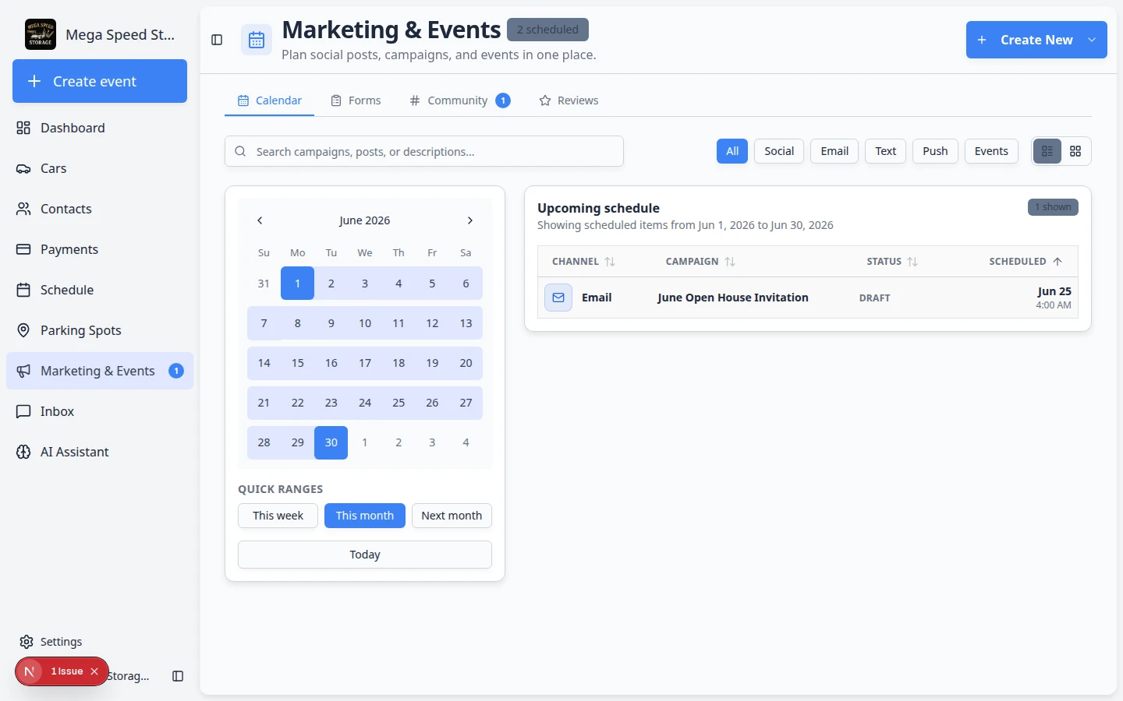The width and height of the screenshot is (1123, 701).
Task: Select June 30 on the calendar
Action: coord(331,442)
